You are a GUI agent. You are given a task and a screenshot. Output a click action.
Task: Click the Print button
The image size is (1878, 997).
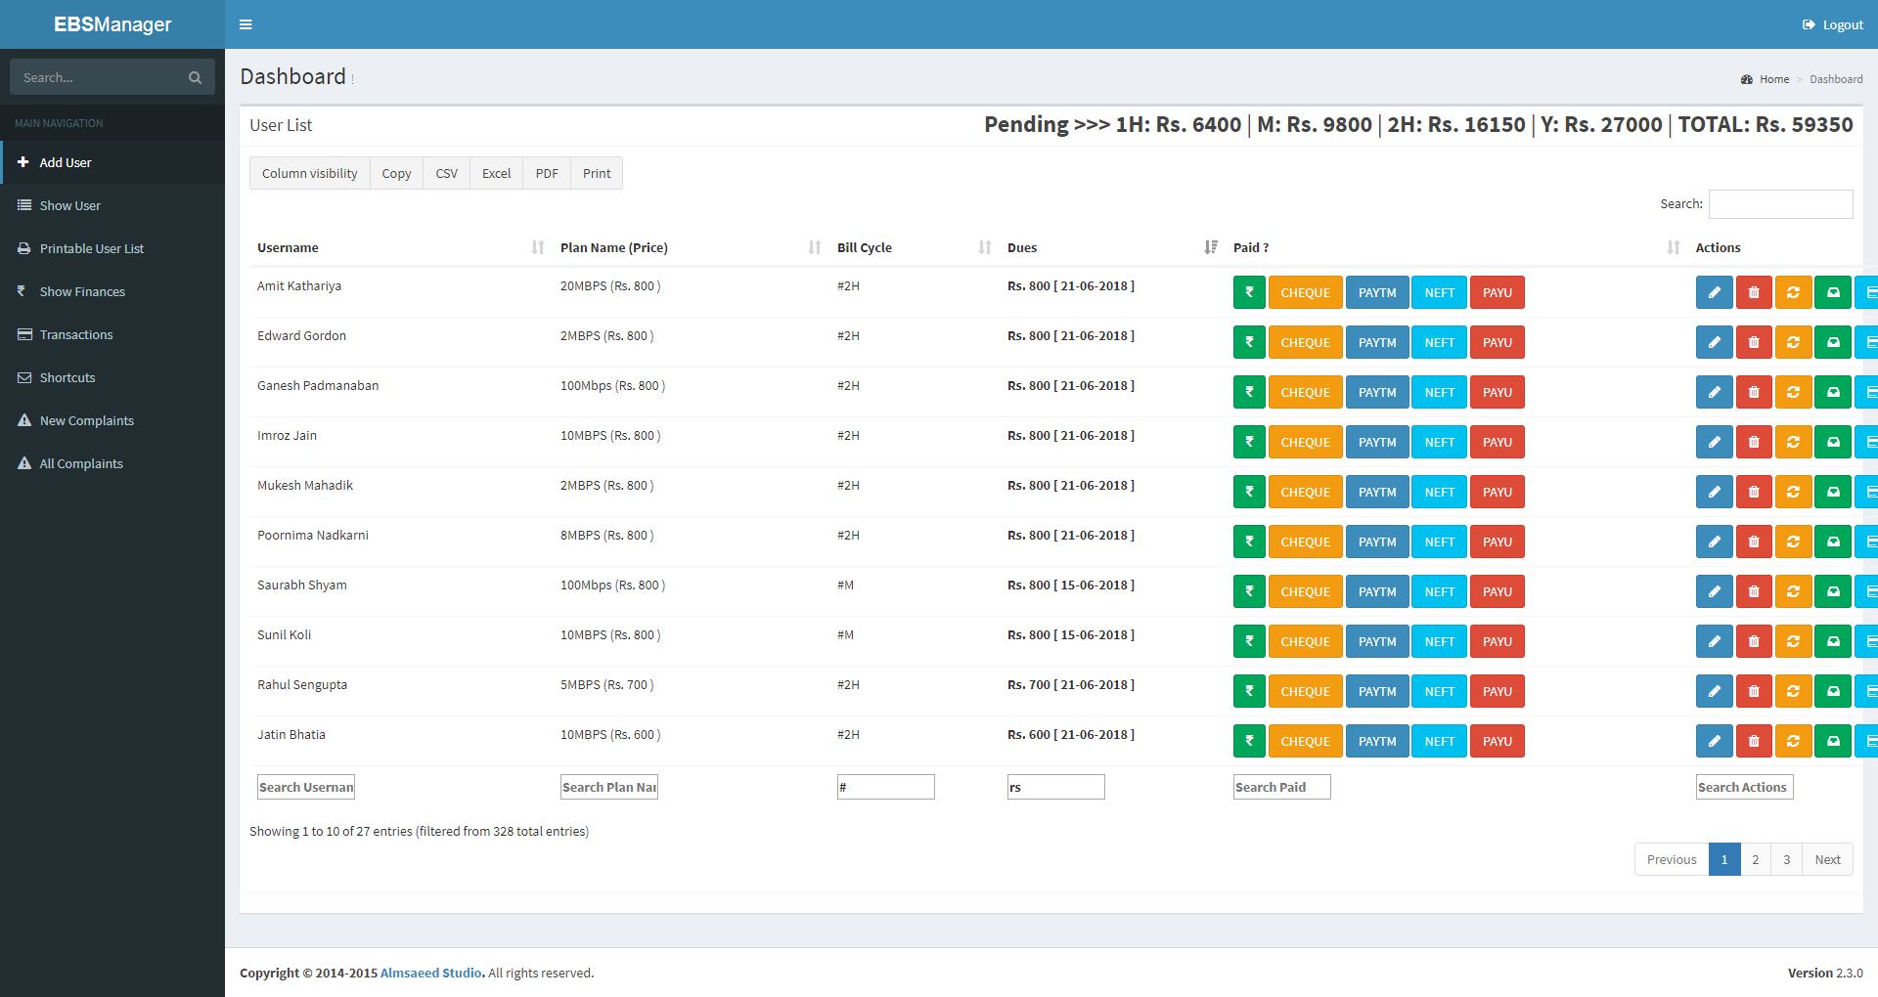[x=597, y=173]
